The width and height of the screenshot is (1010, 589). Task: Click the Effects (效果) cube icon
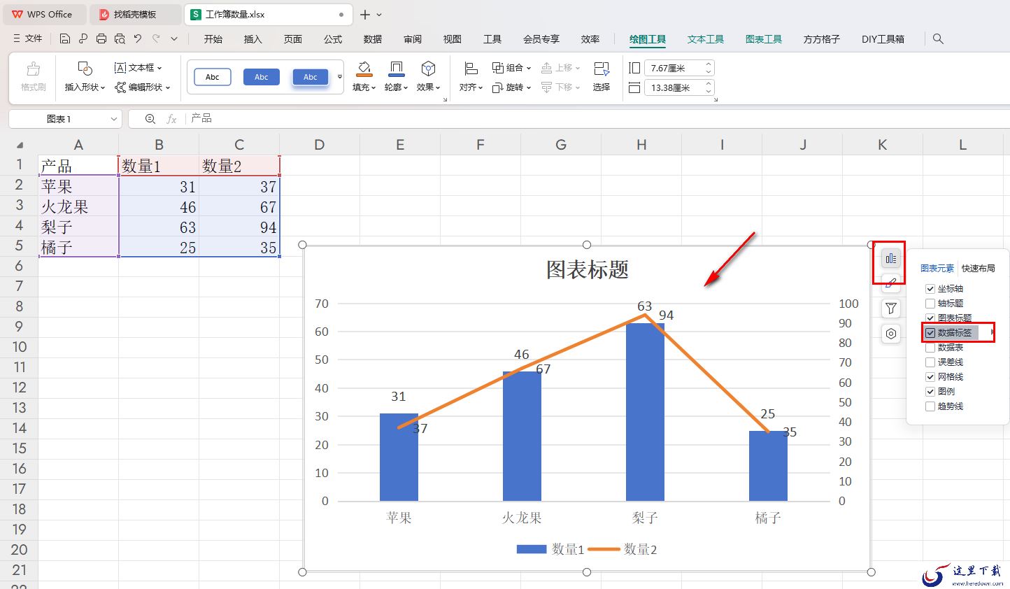click(x=428, y=69)
